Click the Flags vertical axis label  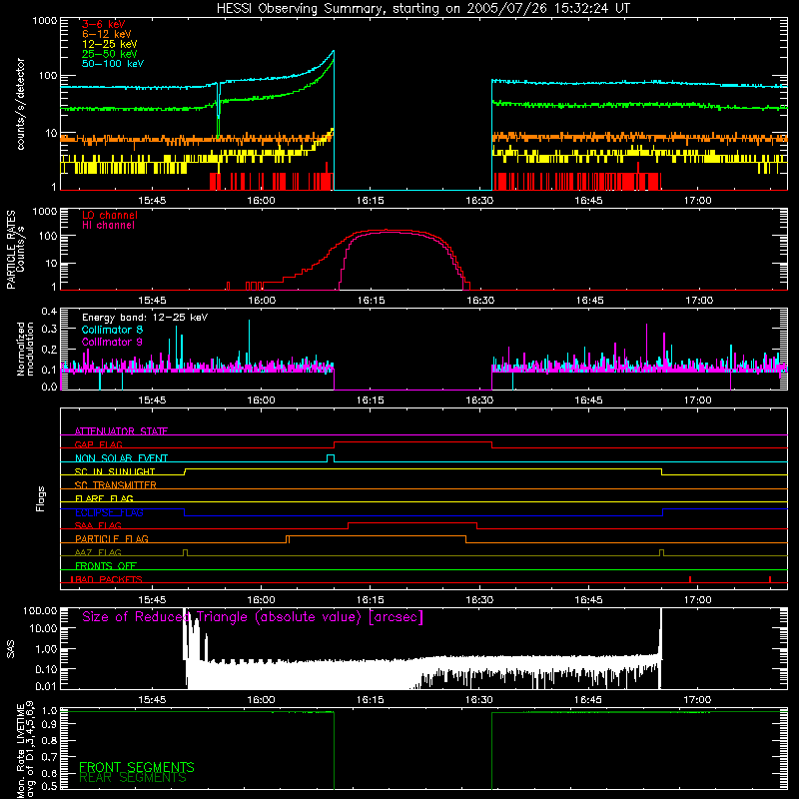[x=41, y=498]
